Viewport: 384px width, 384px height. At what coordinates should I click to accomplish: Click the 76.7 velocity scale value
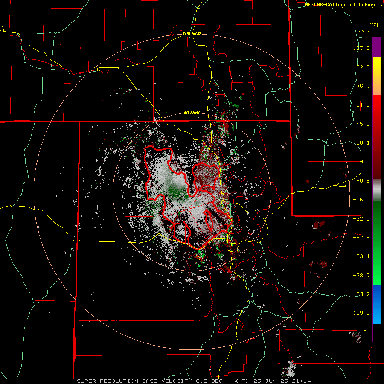363,86
